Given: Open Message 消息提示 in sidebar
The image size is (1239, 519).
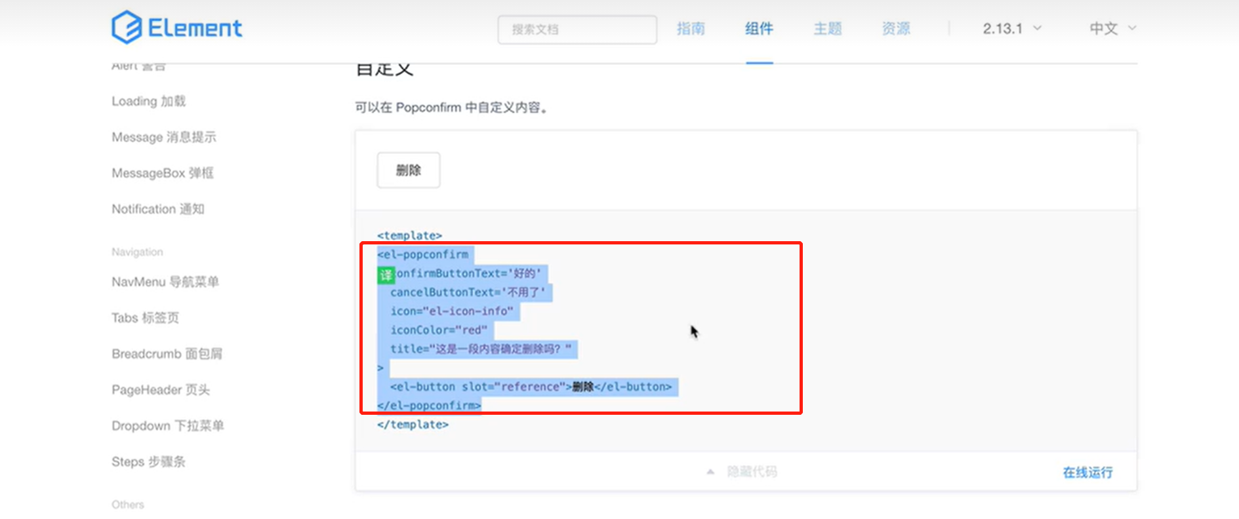Looking at the screenshot, I should pyautogui.click(x=164, y=137).
